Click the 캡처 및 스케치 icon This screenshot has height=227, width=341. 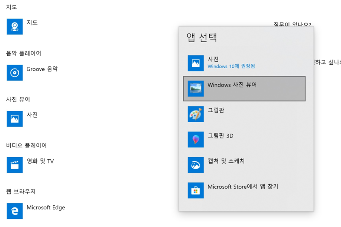coord(196,165)
